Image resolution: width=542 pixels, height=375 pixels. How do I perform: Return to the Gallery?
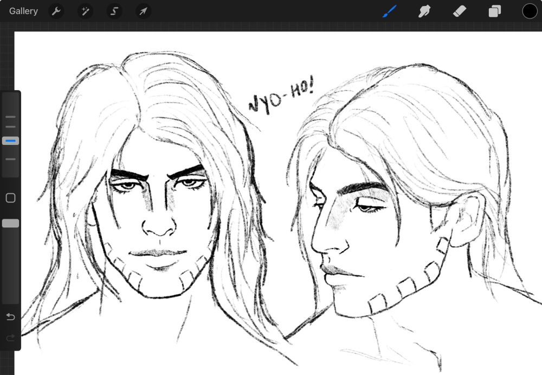click(x=23, y=11)
